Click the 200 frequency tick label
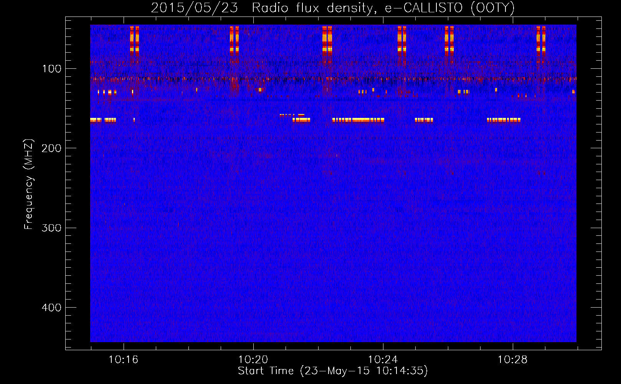621x384 pixels. (51, 148)
